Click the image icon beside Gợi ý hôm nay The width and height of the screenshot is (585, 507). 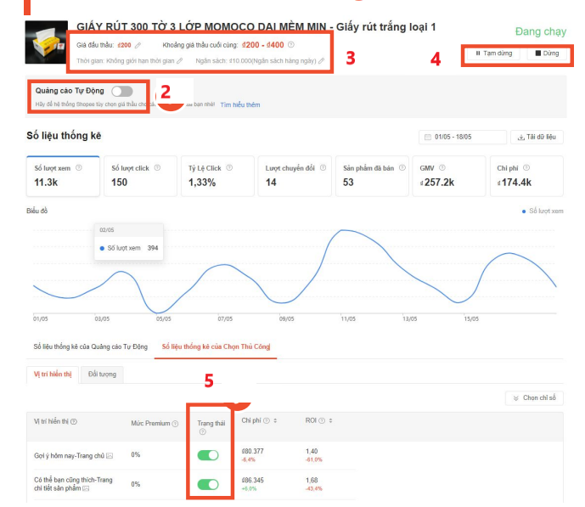point(110,457)
